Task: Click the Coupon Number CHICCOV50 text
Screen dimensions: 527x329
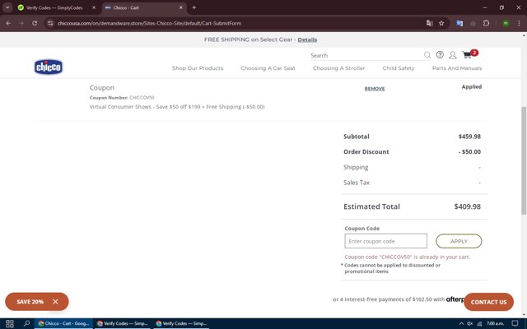Action: [x=122, y=98]
